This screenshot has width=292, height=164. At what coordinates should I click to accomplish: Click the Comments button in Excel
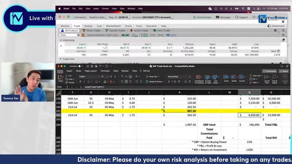[269, 71]
